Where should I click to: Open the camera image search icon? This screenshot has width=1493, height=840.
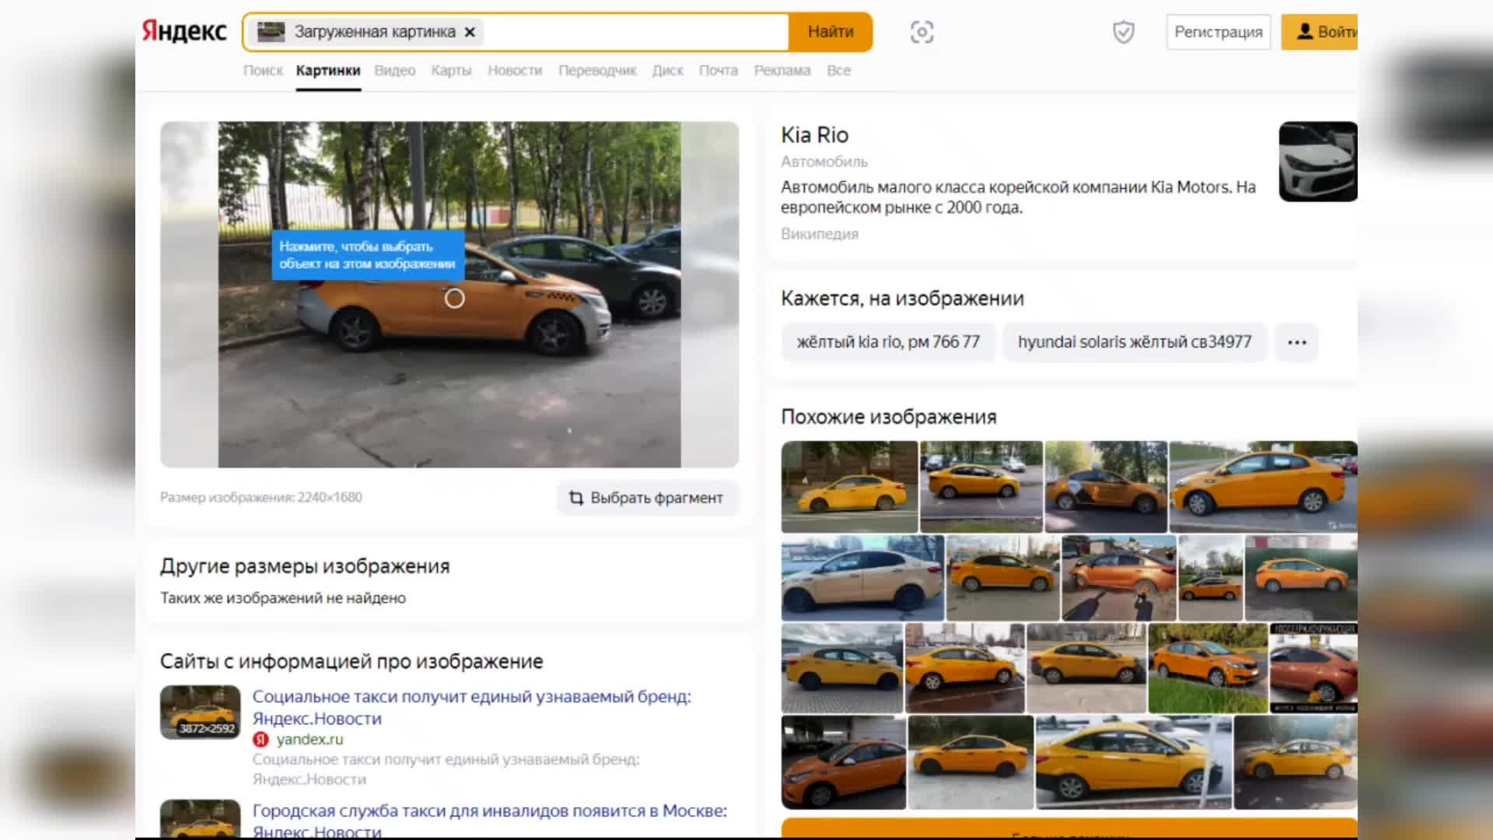click(921, 32)
